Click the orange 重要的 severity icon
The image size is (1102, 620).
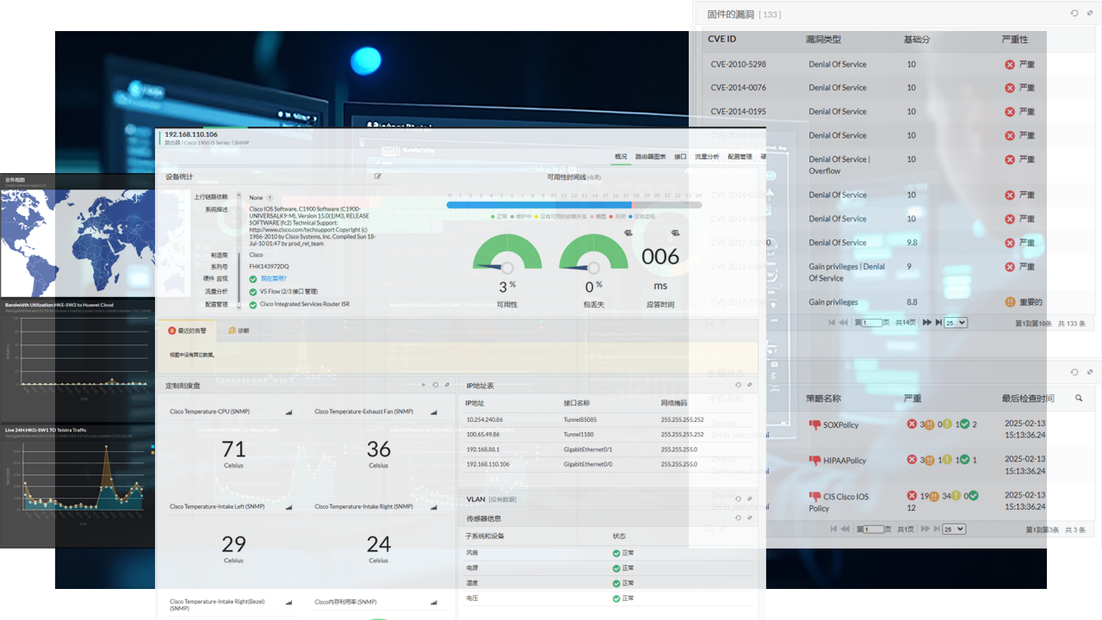click(1010, 302)
